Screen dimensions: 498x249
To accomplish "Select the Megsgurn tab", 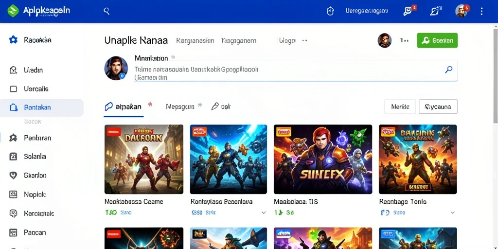I will [180, 107].
